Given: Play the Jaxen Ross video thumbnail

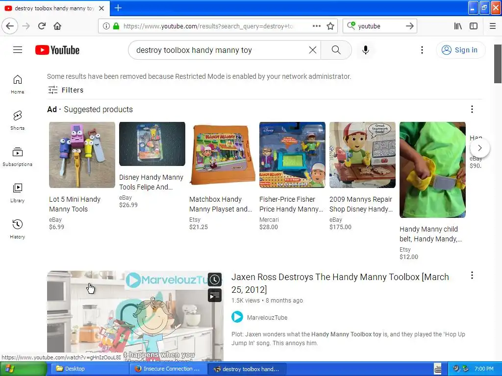Looking at the screenshot, I should pos(135,317).
